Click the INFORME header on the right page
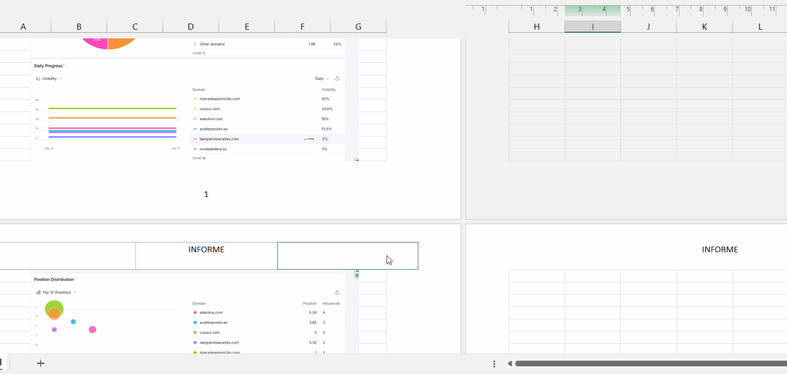Image resolution: width=787 pixels, height=374 pixels. [719, 250]
